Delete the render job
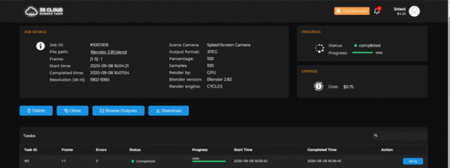The width and height of the screenshot is (450, 168). click(36, 110)
